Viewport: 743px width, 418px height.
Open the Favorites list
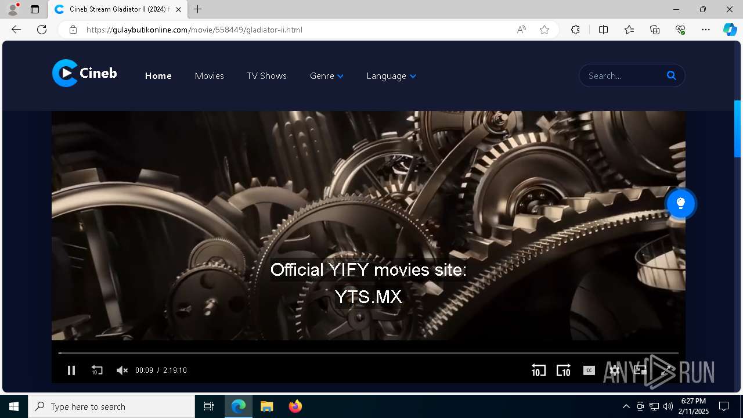pyautogui.click(x=629, y=30)
